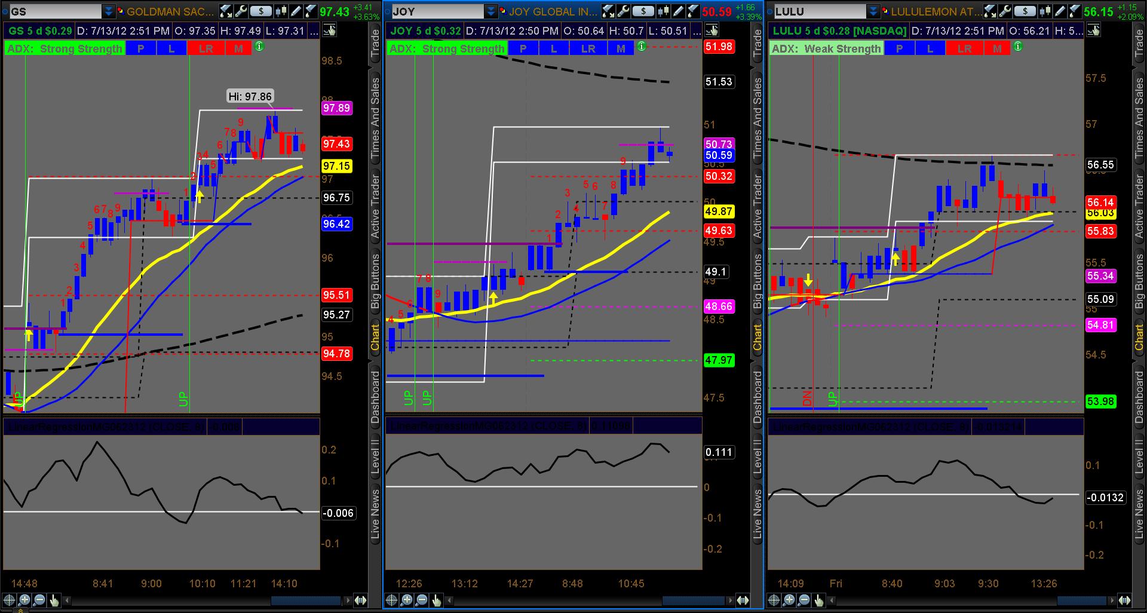
Task: Activate the crosshair tool under GS chart
Action: (10, 600)
